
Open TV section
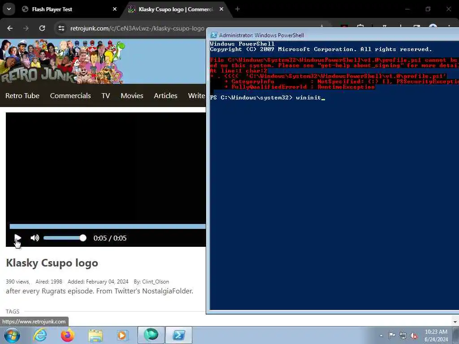[106, 96]
